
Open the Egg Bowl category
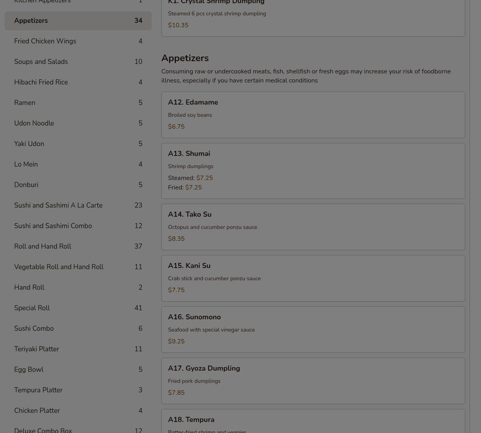tap(78, 369)
